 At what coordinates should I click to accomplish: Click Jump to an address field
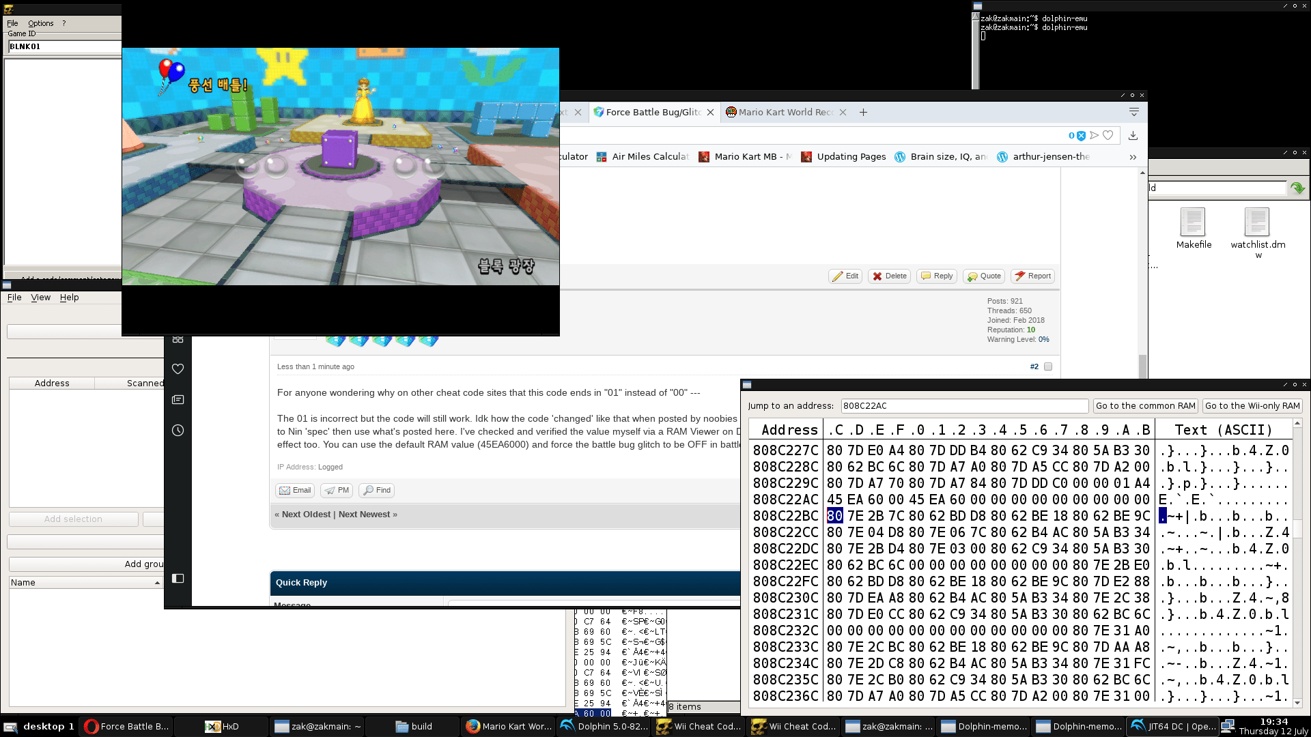(x=964, y=406)
